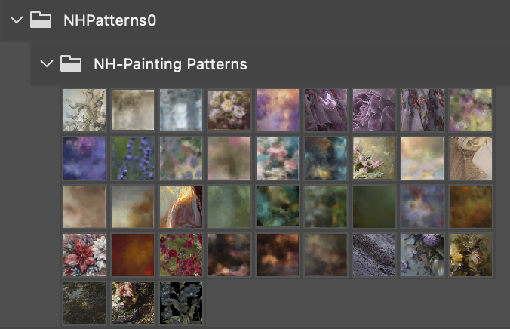Pick the grey lace texture pattern
This screenshot has width=510, height=329.
tap(374, 255)
